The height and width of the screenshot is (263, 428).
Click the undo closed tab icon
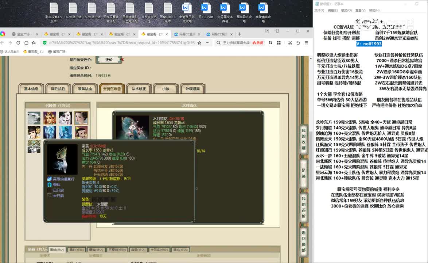click(298, 43)
